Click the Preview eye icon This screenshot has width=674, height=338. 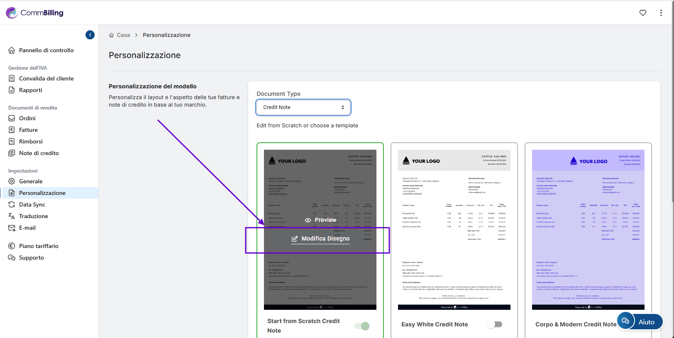308,220
